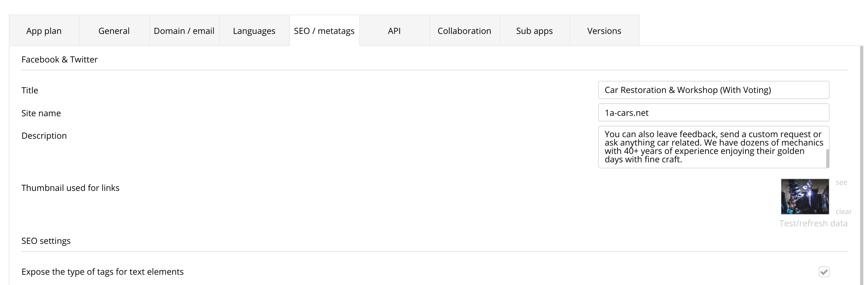Screen dimensions: 867x285
Task: Click the Facebook & Twitter section heading
Action: [59, 59]
